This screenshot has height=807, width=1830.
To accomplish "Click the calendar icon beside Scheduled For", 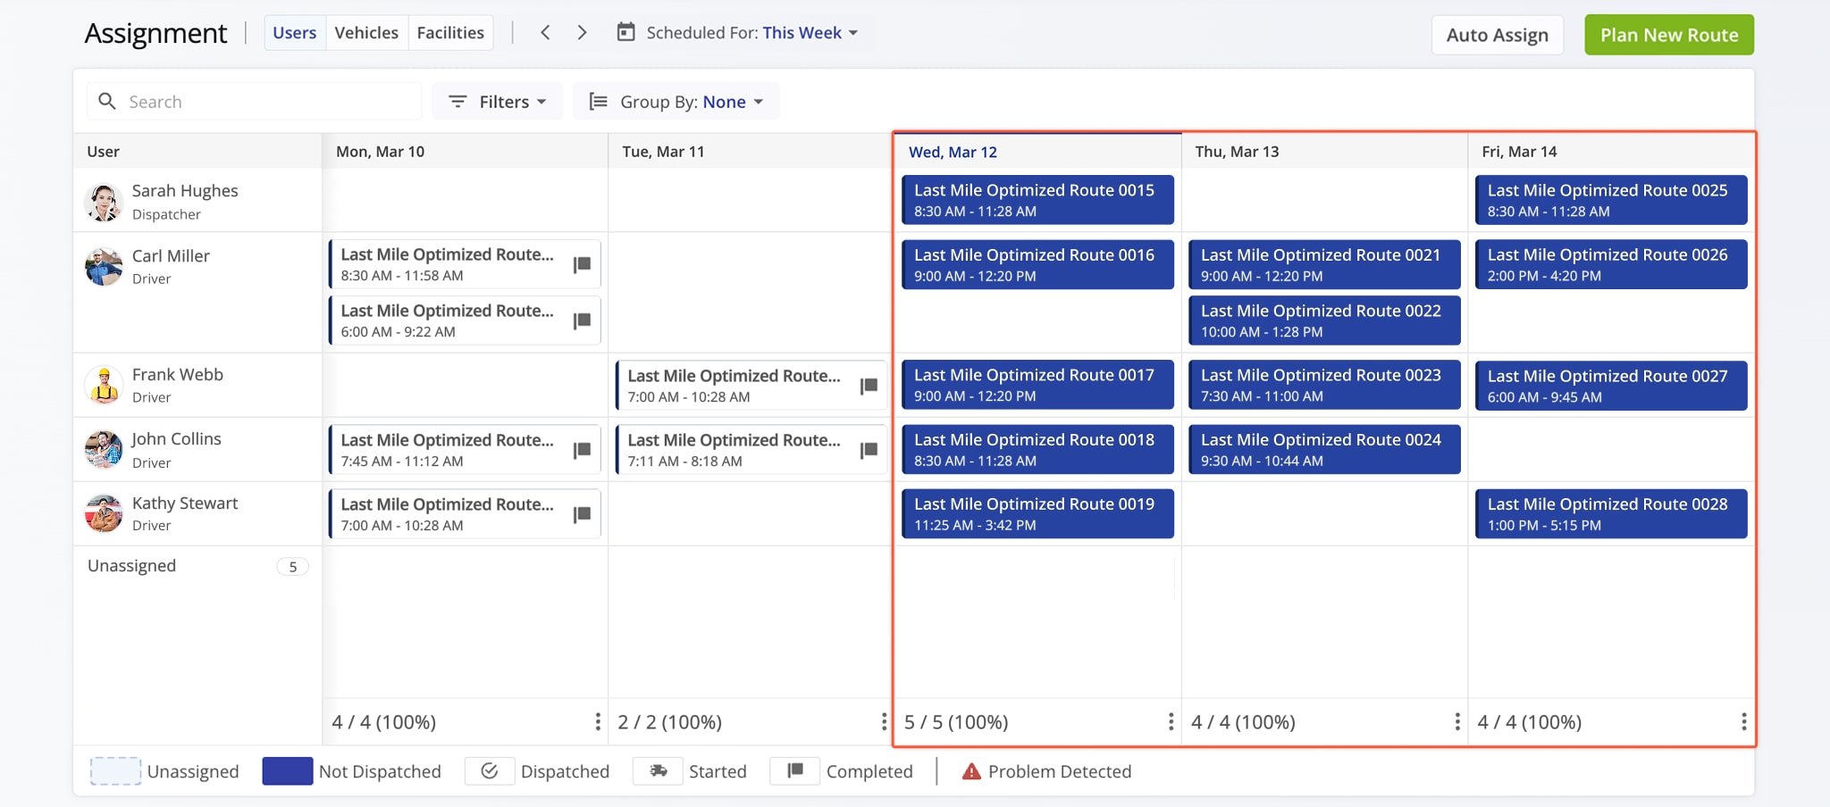I will click(x=627, y=32).
